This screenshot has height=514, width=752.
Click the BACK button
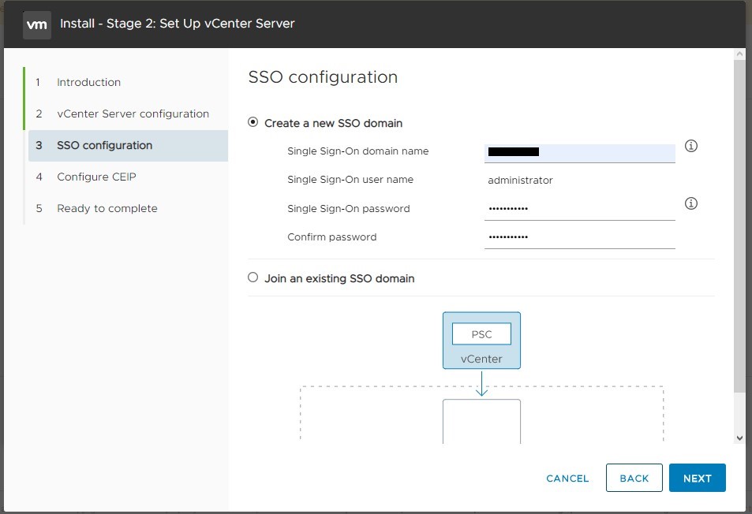634,478
